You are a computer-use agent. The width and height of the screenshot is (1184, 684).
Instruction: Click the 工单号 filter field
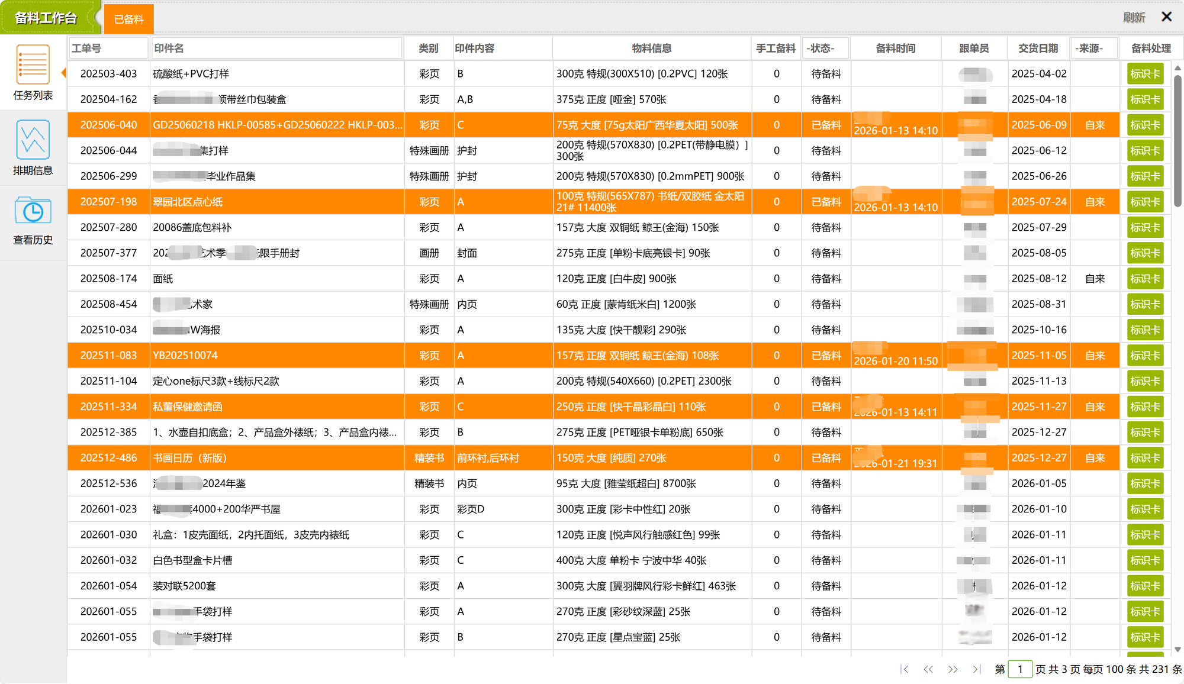[108, 49]
